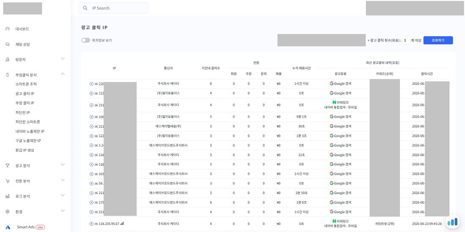
Task: Expand row details for IP starting 1.24
Action: pos(91,146)
